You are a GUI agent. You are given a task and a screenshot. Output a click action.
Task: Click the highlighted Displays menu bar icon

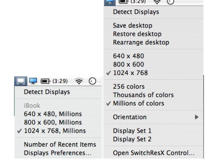tap(20, 81)
